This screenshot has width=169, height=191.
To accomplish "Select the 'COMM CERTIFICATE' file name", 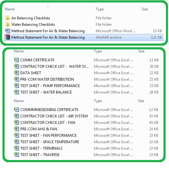I will [37, 60].
